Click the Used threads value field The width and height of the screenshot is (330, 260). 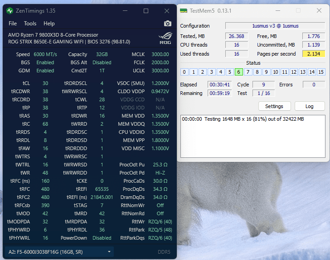click(237, 54)
